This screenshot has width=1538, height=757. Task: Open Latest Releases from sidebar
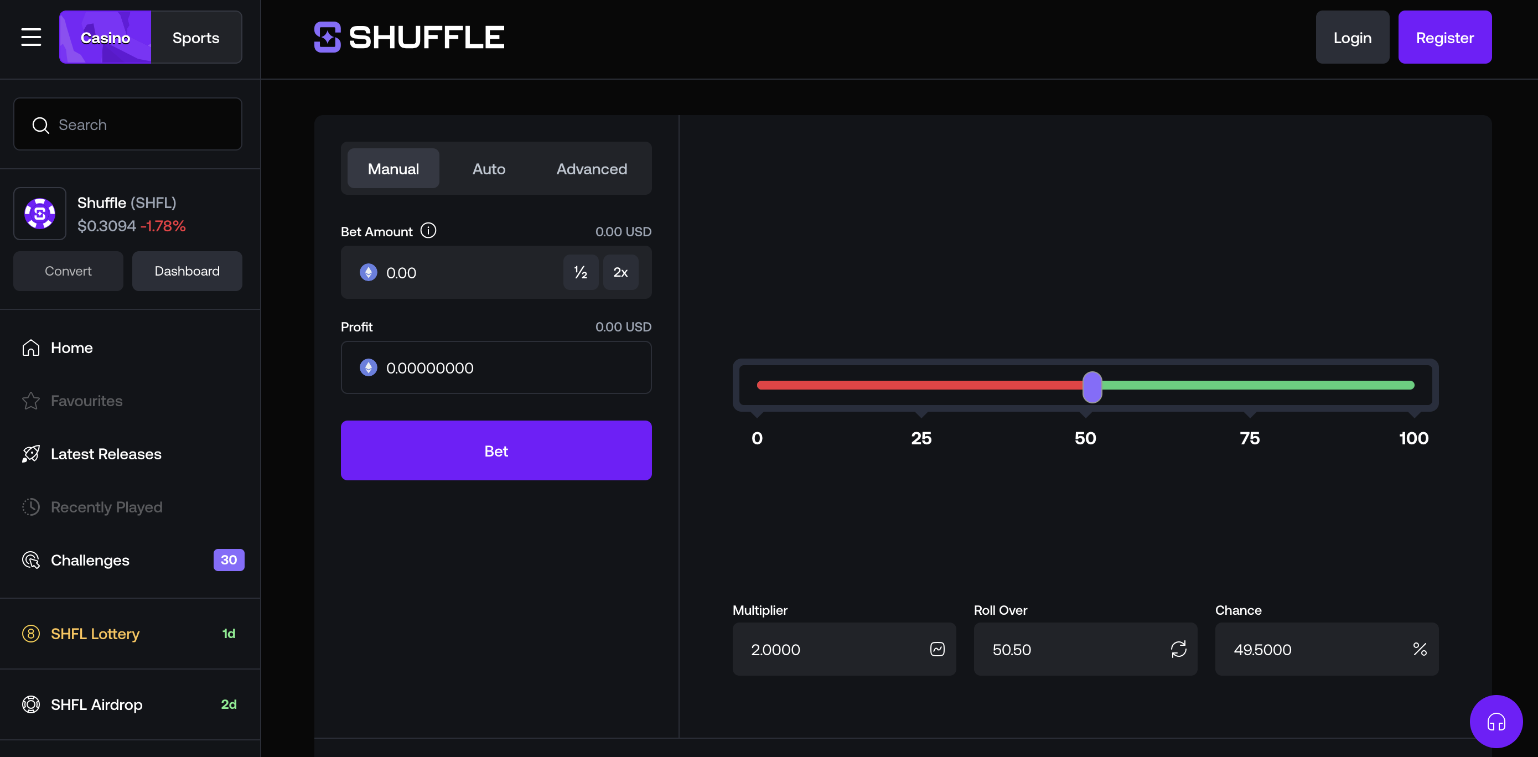pos(130,454)
